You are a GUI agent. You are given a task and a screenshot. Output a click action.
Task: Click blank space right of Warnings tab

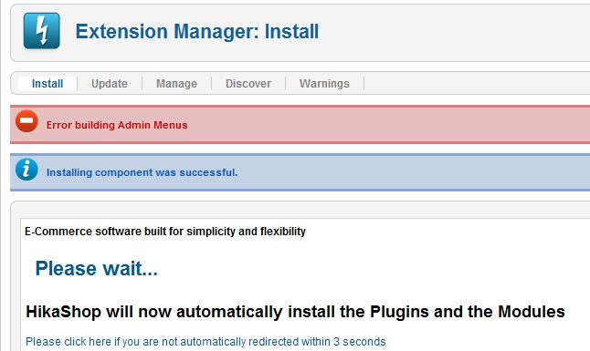474,84
